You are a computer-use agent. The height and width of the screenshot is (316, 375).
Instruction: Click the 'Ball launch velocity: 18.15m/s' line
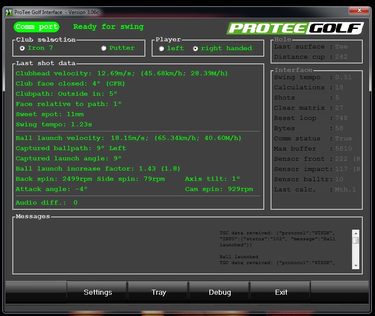[128, 138]
